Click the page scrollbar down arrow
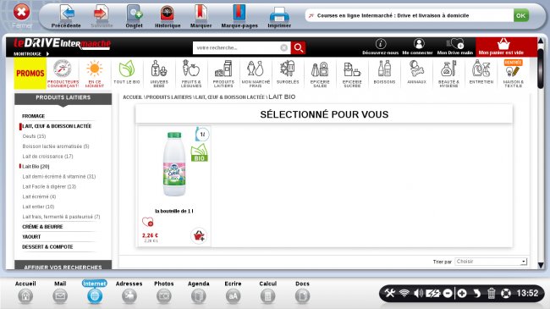 click(541, 266)
